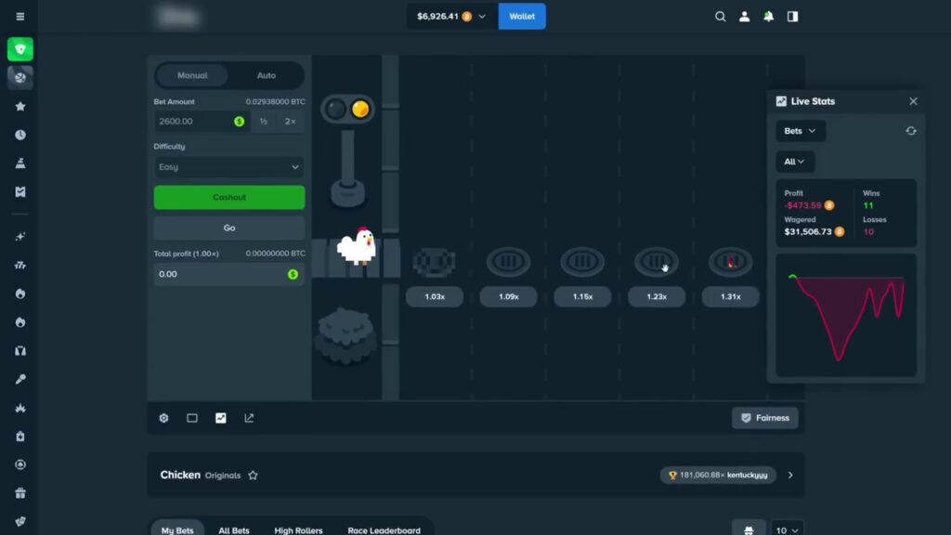Click the Go button
This screenshot has height=535, width=951.
click(229, 228)
